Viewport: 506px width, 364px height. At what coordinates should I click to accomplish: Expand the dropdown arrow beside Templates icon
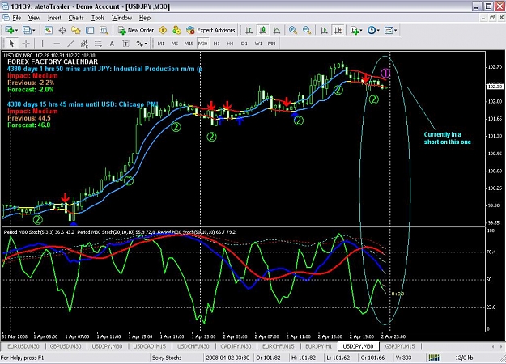(x=396, y=30)
